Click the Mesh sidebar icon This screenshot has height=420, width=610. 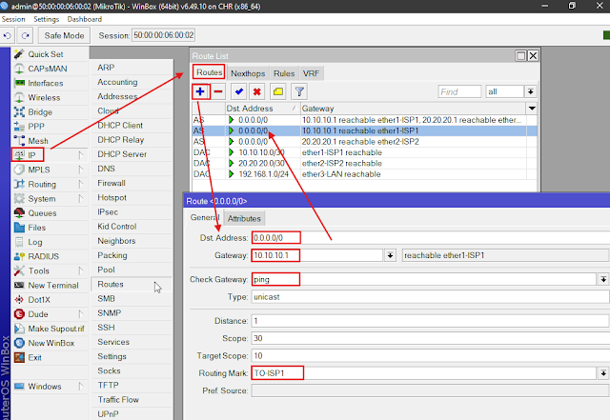tap(19, 141)
